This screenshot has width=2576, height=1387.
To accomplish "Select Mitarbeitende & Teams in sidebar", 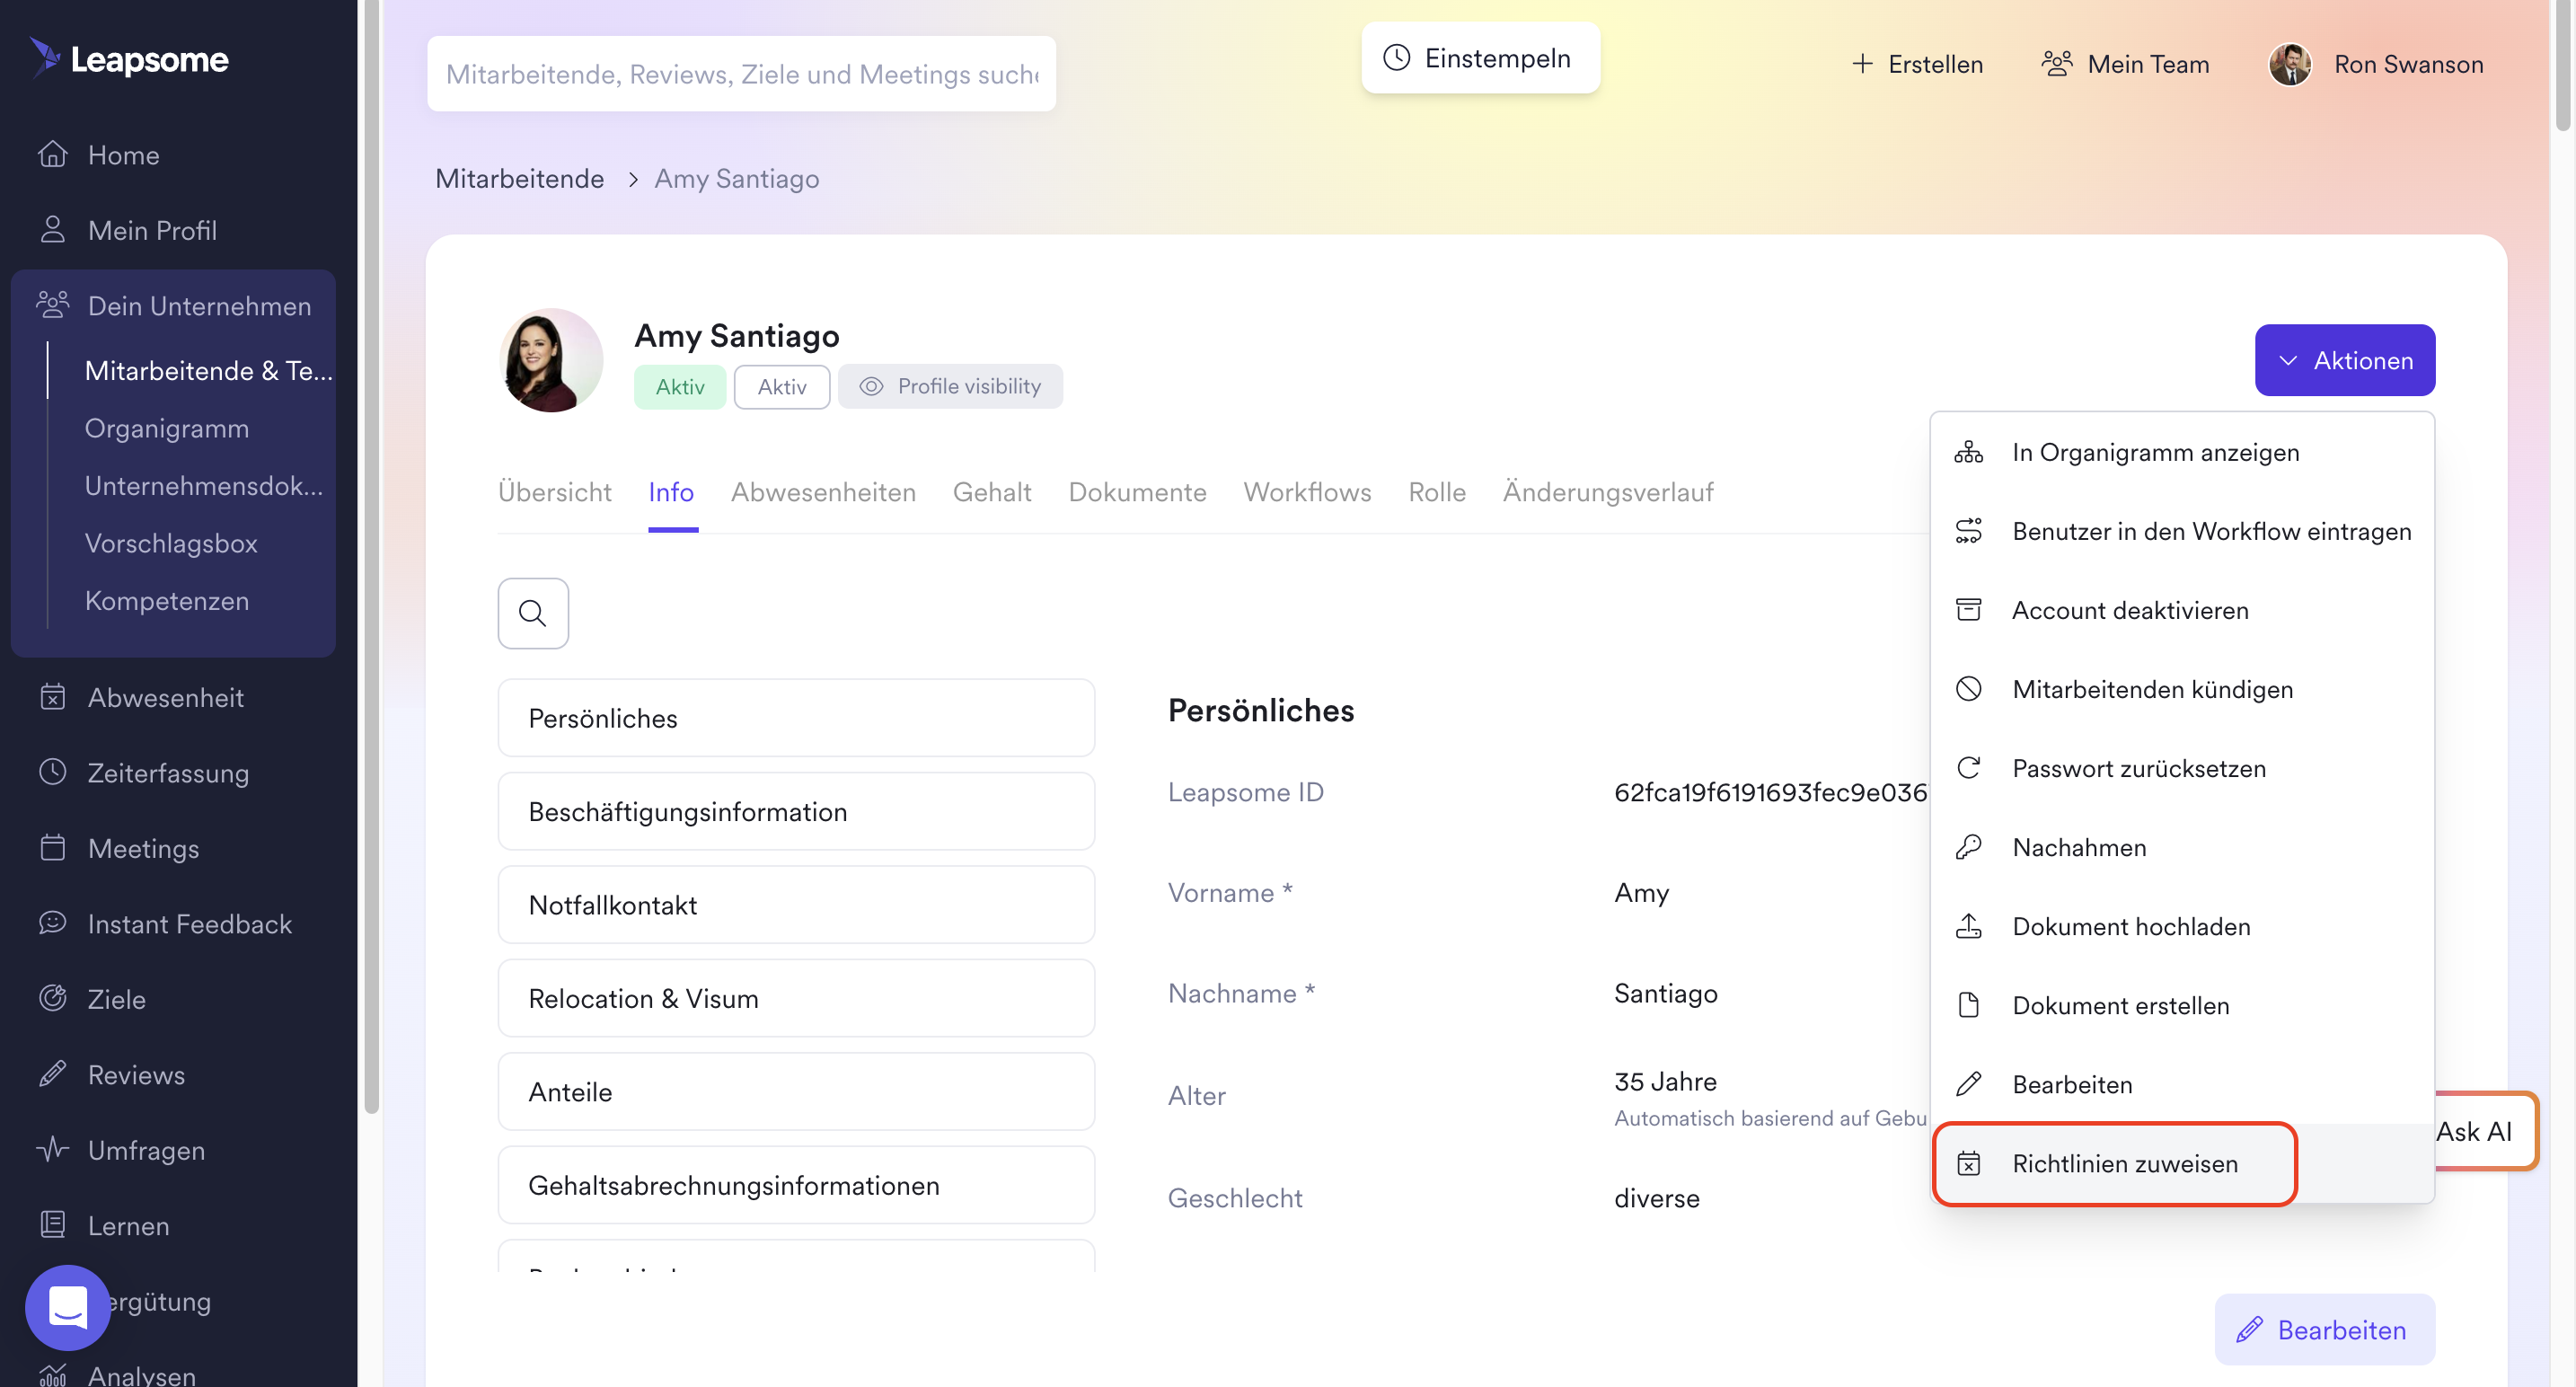I will [208, 370].
